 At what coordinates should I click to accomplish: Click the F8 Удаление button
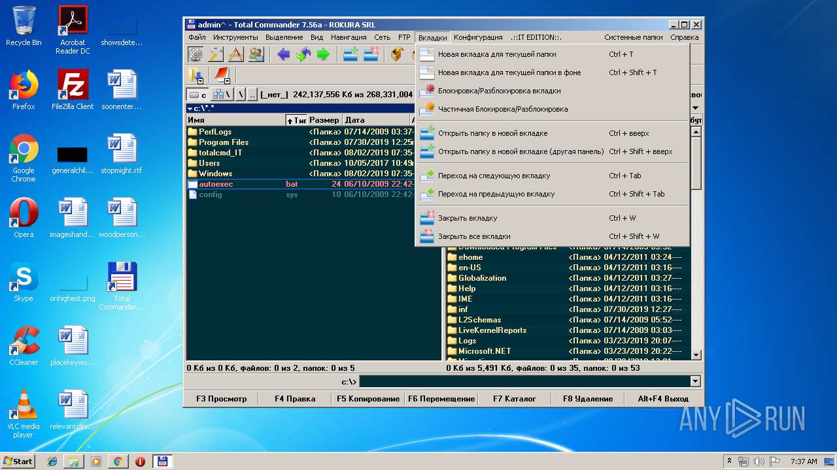(588, 399)
